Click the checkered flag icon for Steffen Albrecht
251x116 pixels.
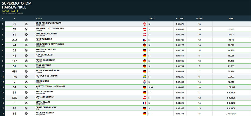[x=26, y=50]
